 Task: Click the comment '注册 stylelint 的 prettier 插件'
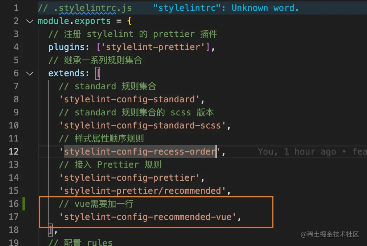click(133, 34)
